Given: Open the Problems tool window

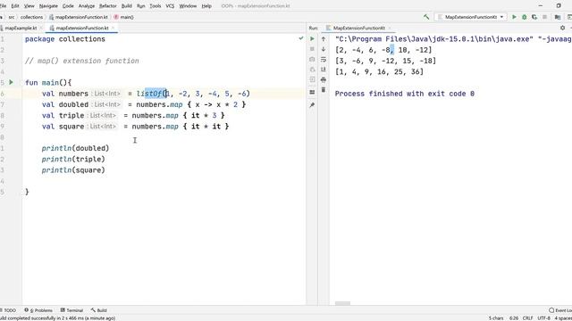Looking at the screenshot, I should [x=38, y=310].
